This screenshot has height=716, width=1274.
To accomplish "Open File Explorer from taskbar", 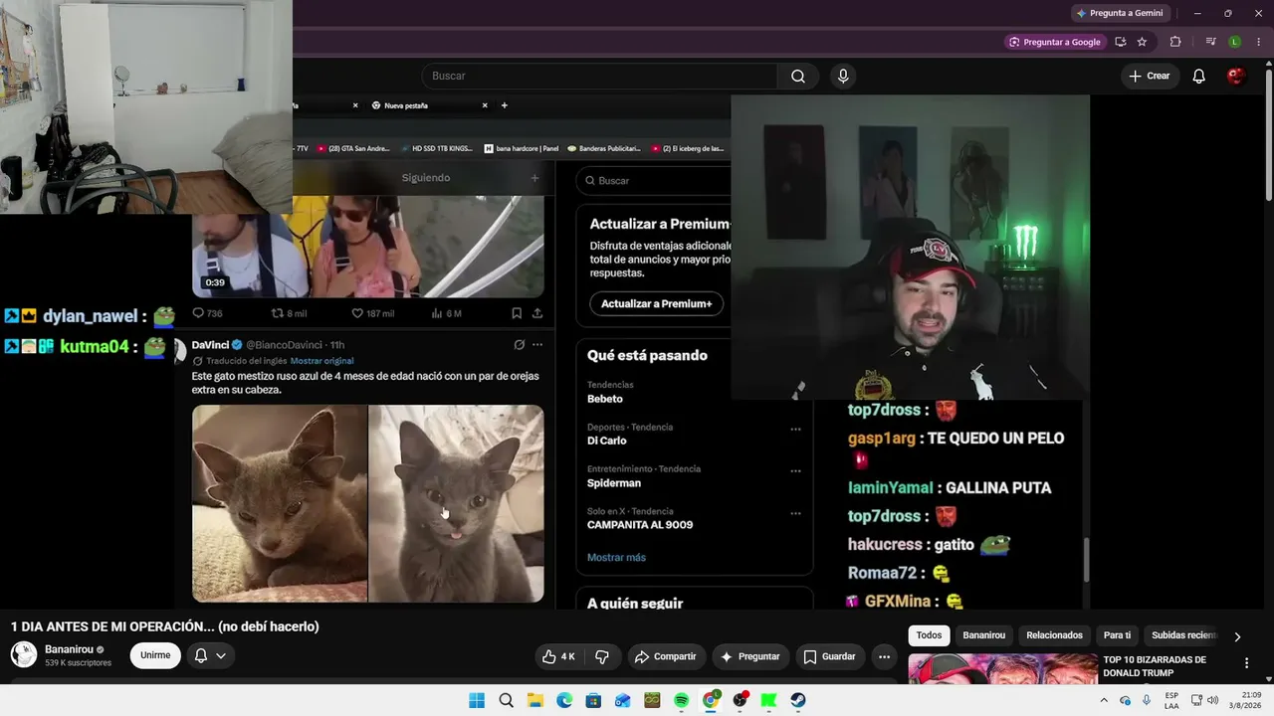I will (x=534, y=700).
